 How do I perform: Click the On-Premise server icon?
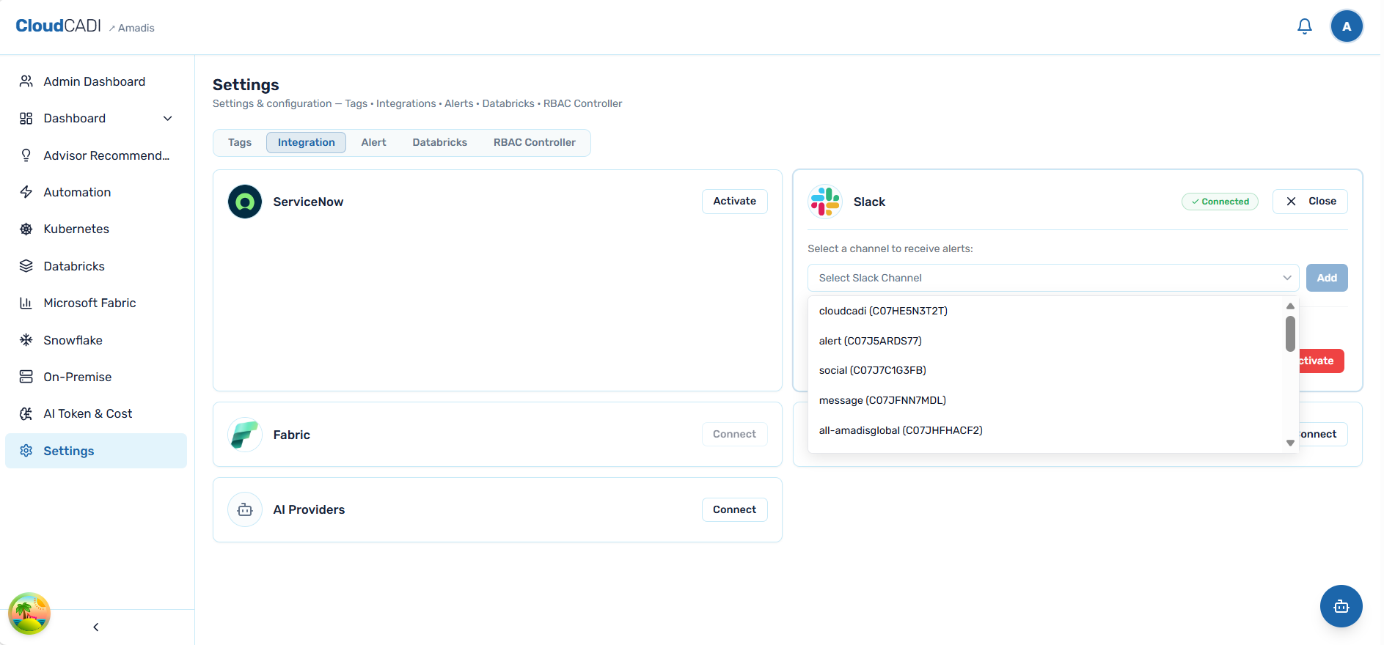[26, 377]
